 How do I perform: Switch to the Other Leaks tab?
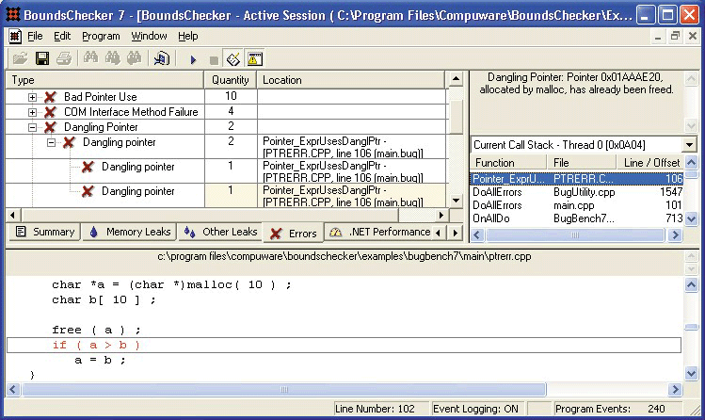[220, 232]
